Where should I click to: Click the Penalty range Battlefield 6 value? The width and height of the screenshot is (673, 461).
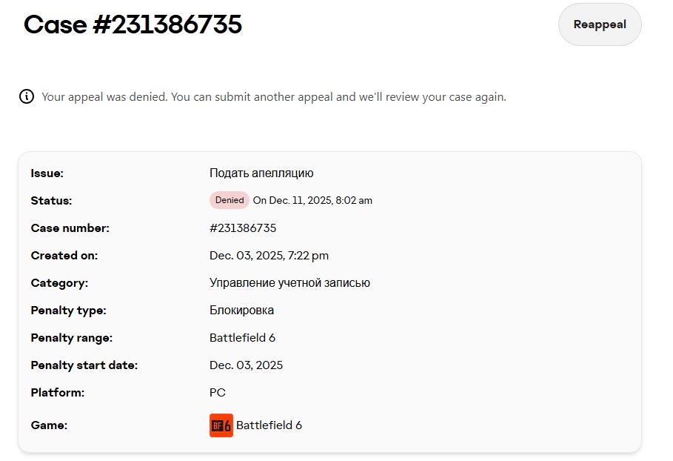coord(242,337)
